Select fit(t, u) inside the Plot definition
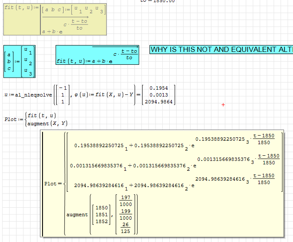 coord(41,115)
